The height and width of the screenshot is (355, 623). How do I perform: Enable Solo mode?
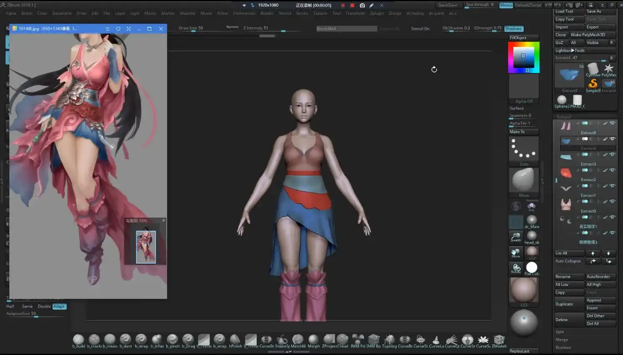pos(532,207)
